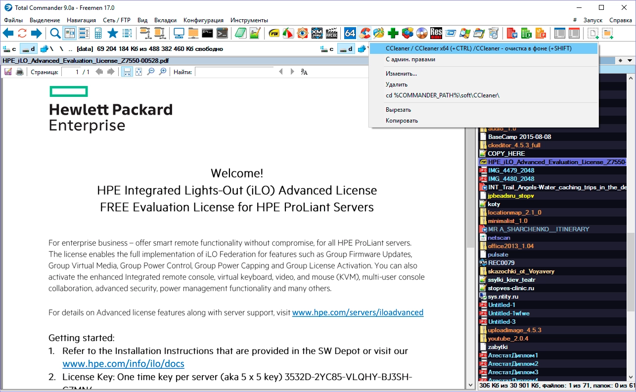Create new folder with plus icon

pos(607,33)
